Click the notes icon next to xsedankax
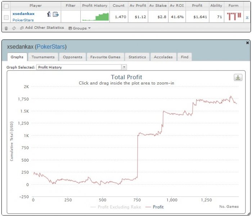 [55, 14]
